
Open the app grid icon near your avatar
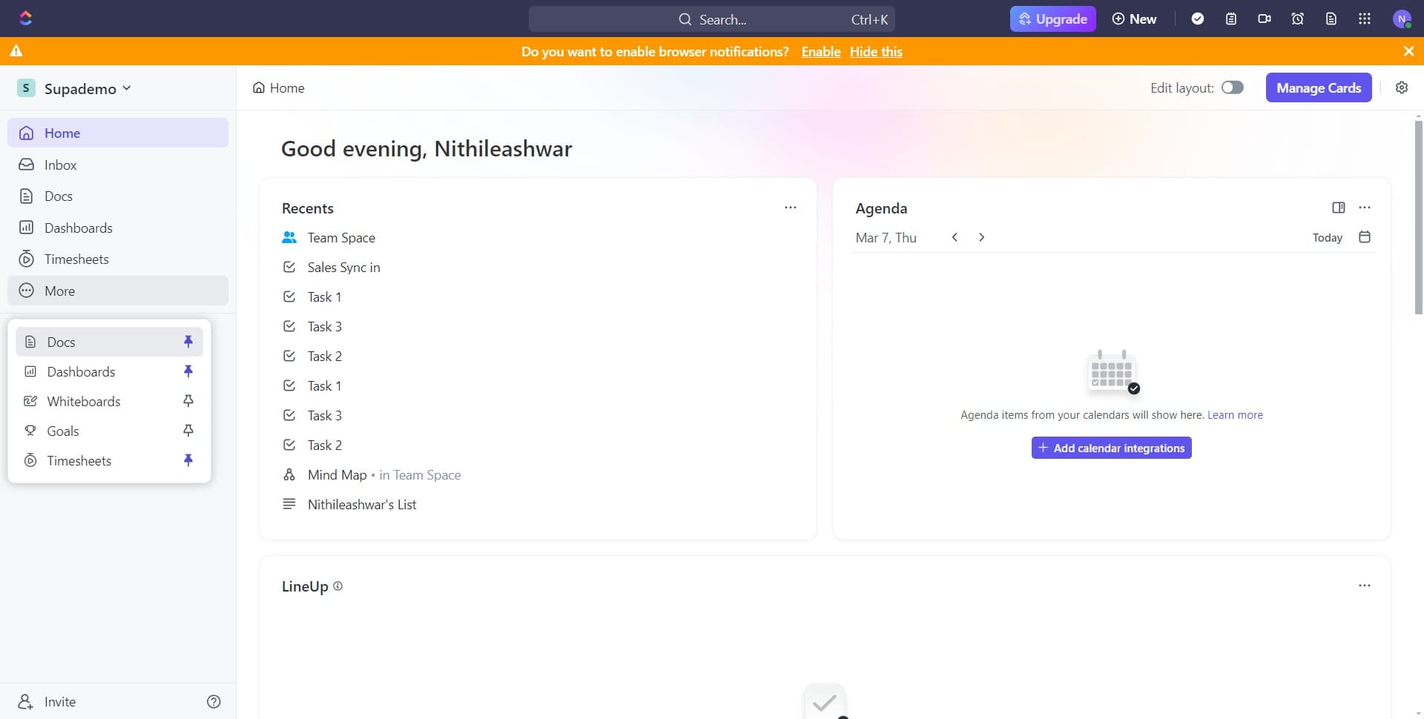coord(1364,19)
